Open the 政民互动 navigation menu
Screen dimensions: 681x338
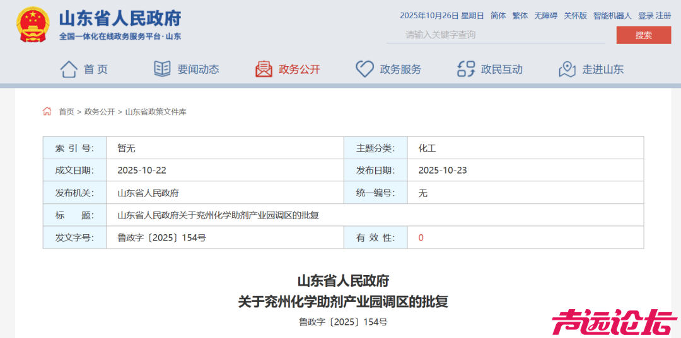[502, 69]
